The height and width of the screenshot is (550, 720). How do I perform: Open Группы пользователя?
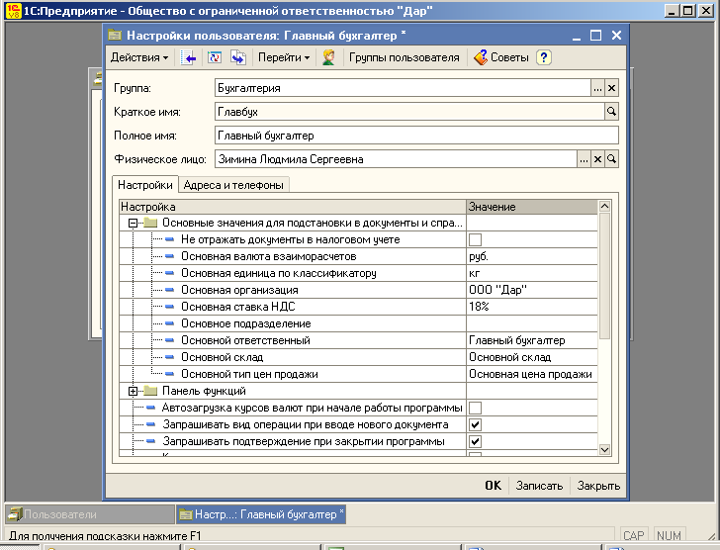(x=405, y=57)
